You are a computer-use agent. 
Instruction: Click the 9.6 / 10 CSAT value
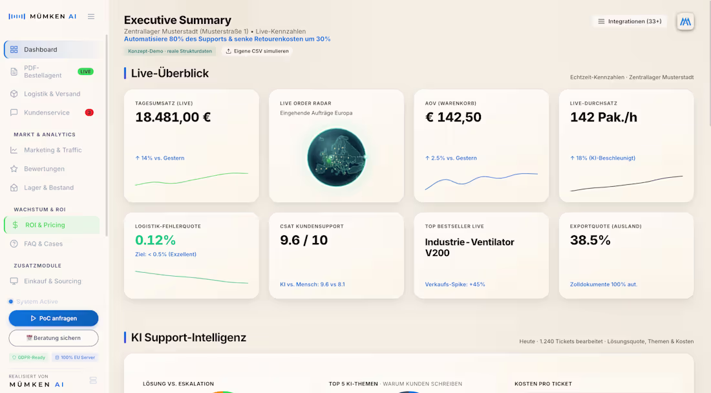(x=304, y=240)
